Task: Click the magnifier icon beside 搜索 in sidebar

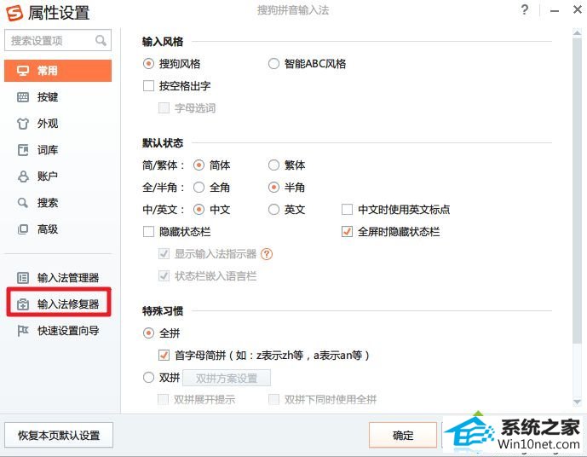Action: (23, 203)
